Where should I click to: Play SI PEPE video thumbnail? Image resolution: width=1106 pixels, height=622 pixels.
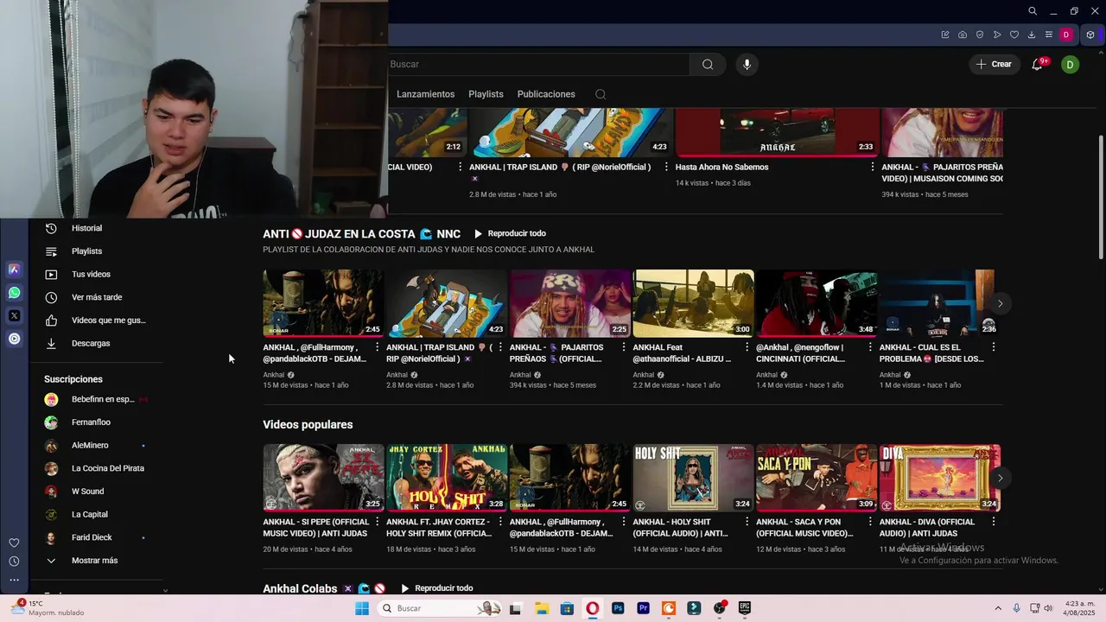(x=323, y=478)
